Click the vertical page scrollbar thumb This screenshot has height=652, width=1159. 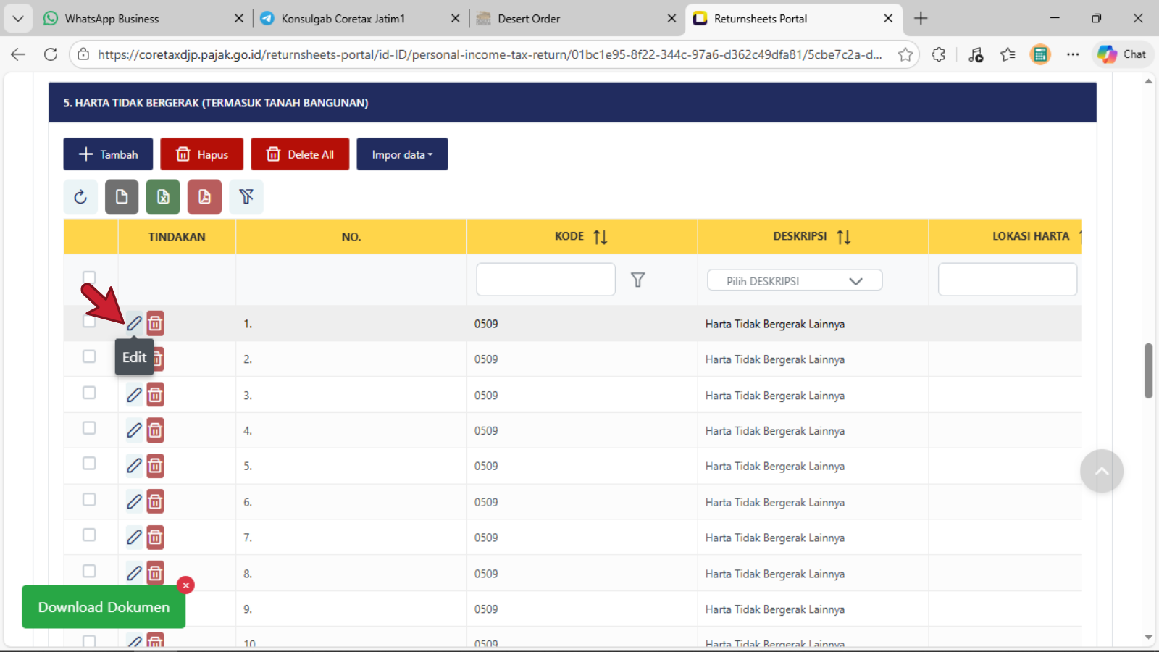click(1148, 370)
